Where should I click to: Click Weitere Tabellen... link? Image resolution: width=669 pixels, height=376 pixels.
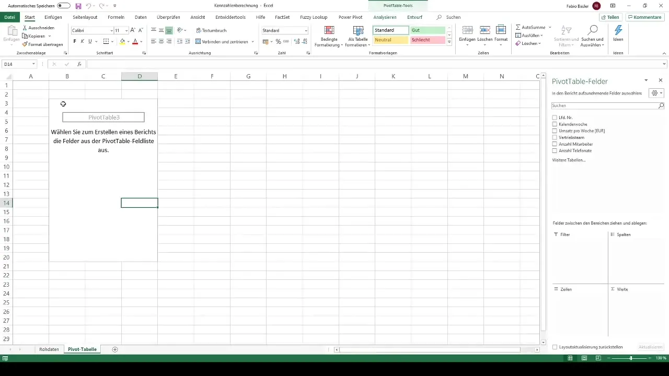tap(569, 160)
